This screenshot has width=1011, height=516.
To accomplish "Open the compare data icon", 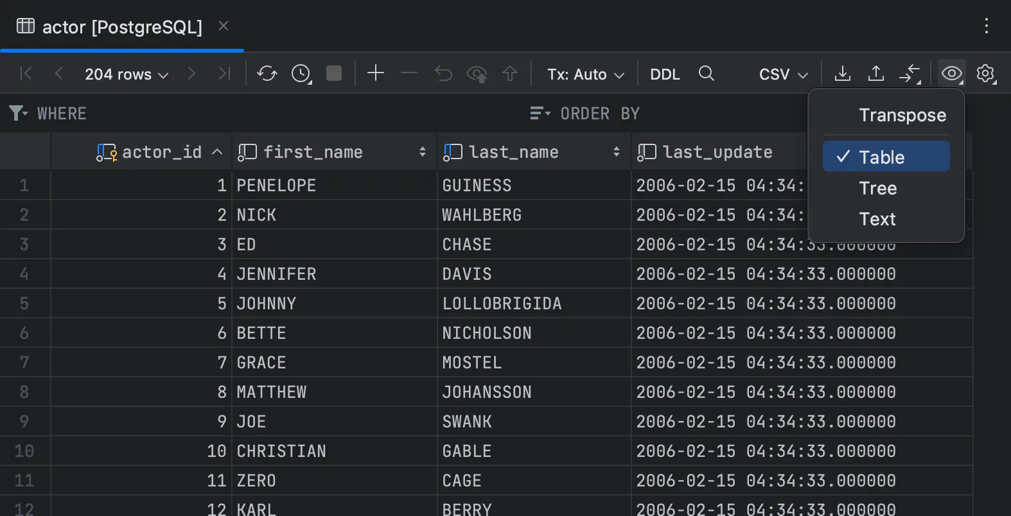I will (x=910, y=74).
